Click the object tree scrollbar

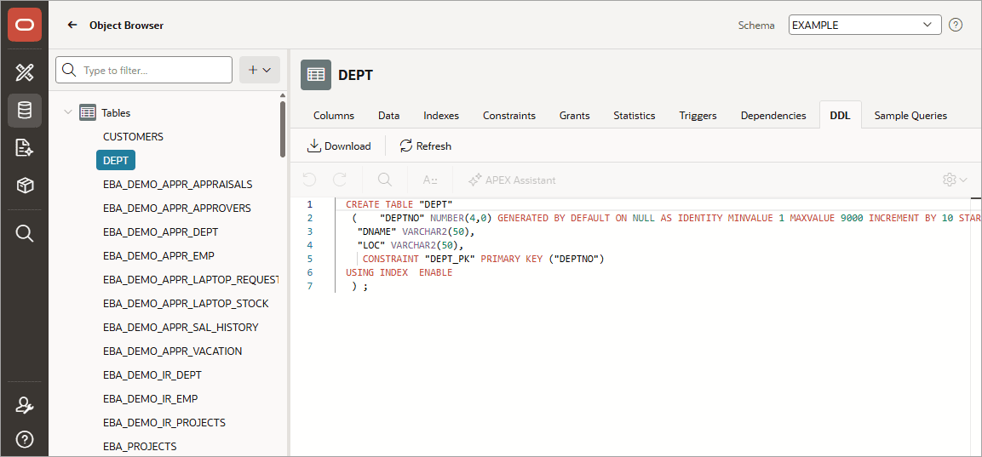(283, 129)
